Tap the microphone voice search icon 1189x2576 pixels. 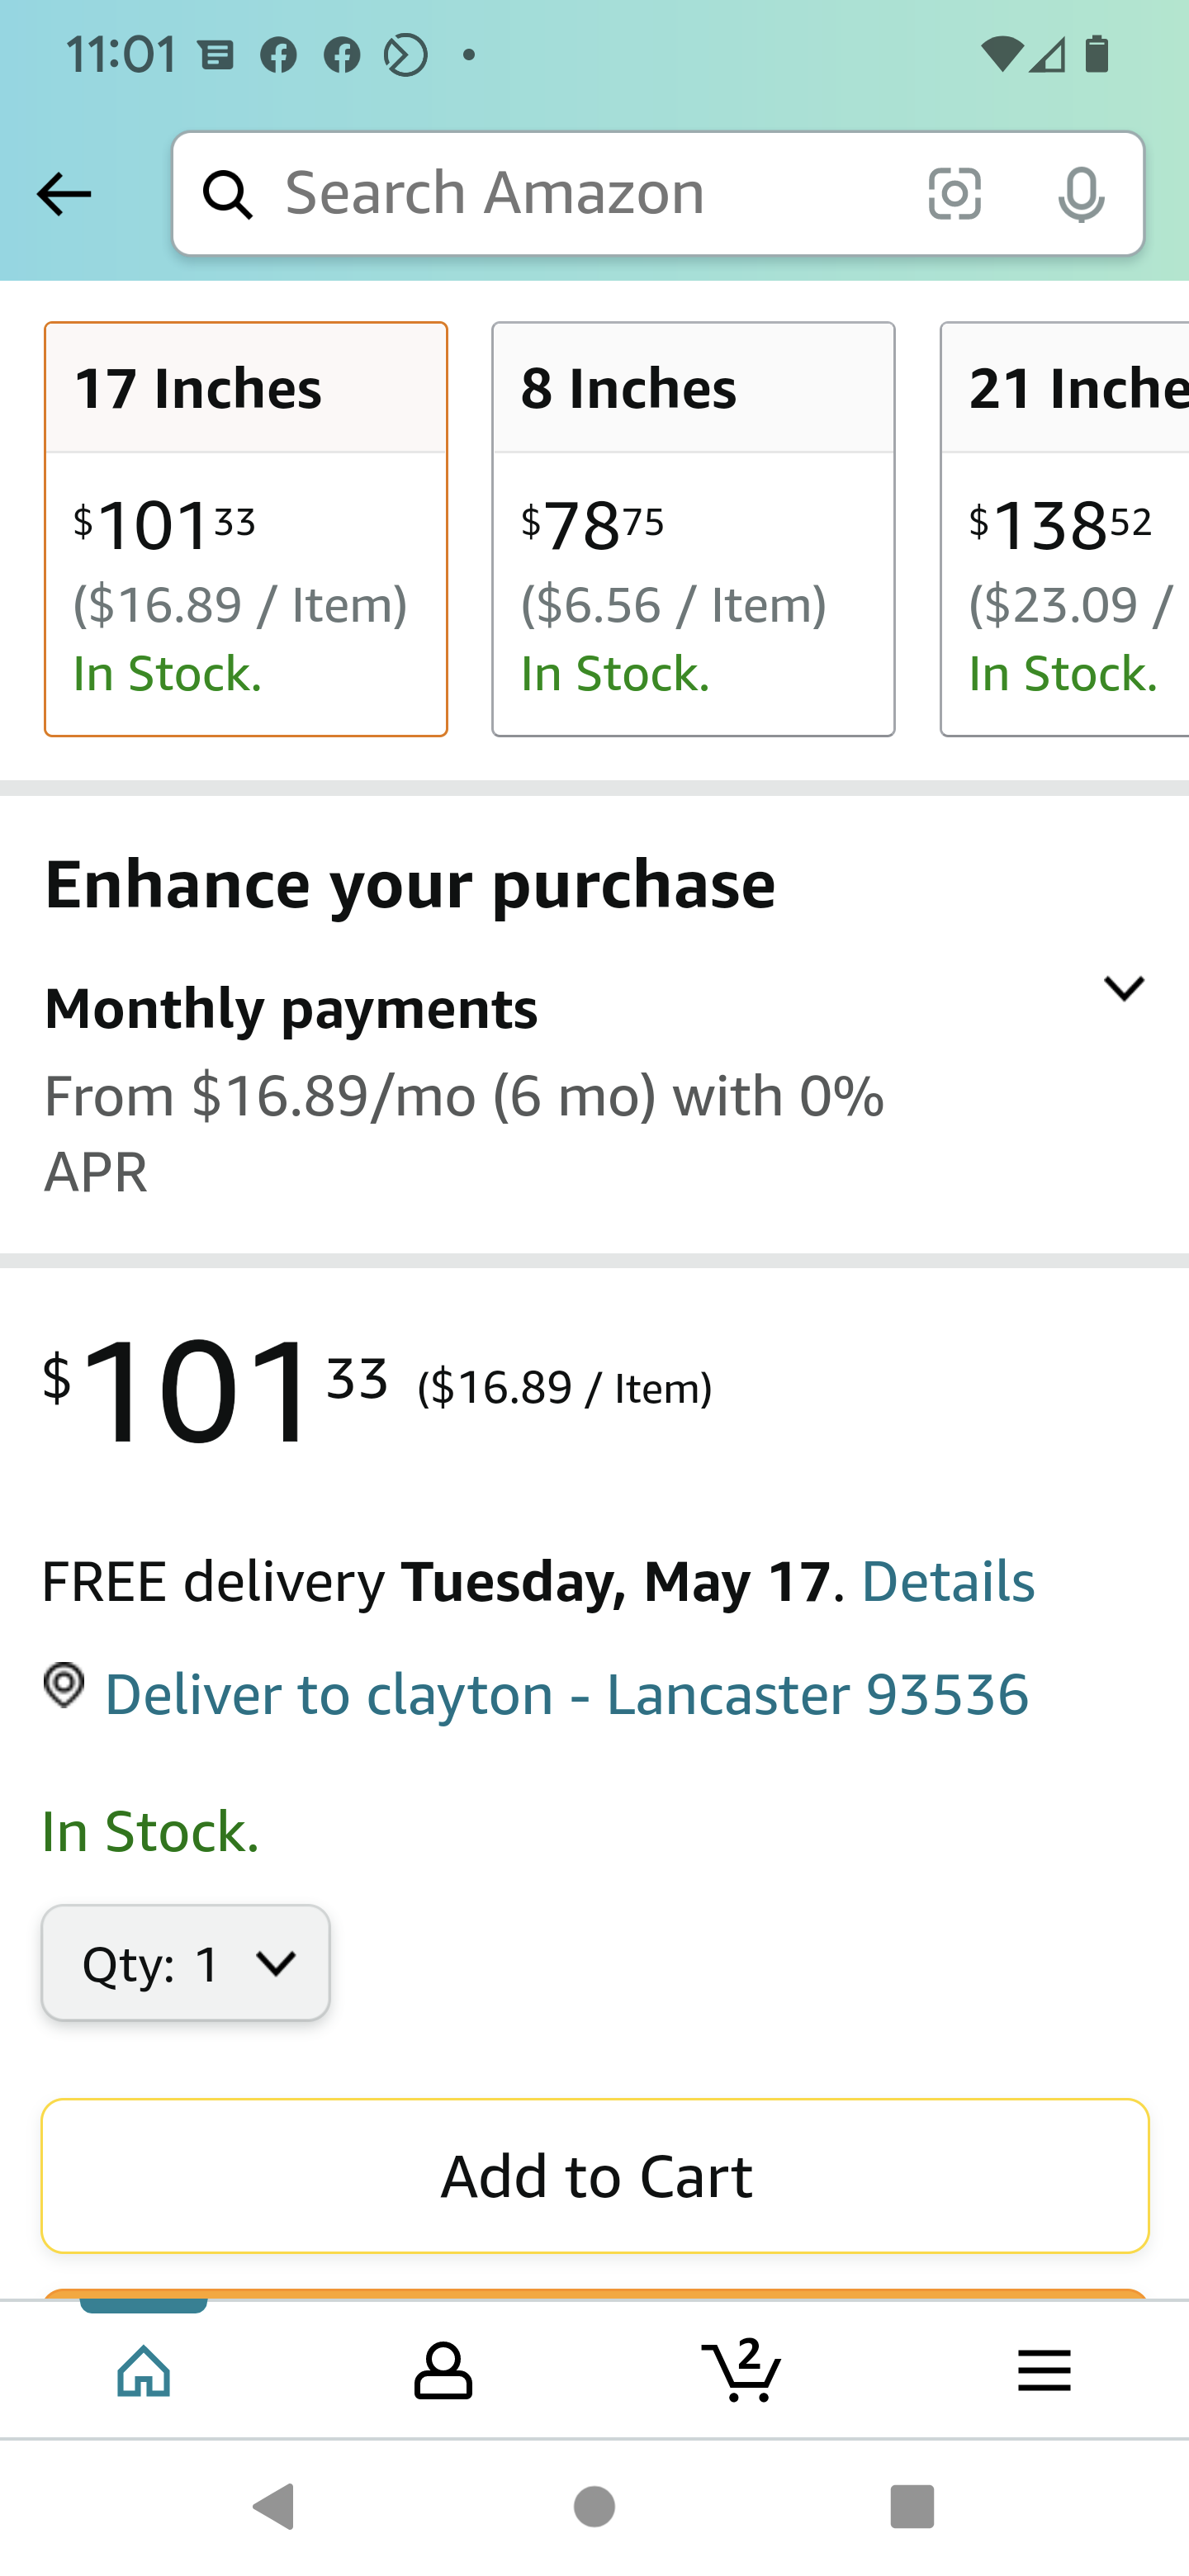pyautogui.click(x=1081, y=194)
